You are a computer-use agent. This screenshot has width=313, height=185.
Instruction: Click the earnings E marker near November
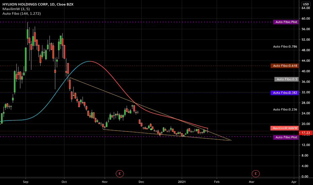pos(120,174)
